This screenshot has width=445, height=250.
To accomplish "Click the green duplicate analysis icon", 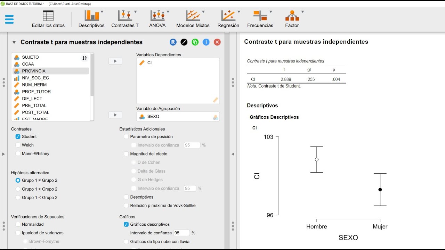I will click(195, 42).
